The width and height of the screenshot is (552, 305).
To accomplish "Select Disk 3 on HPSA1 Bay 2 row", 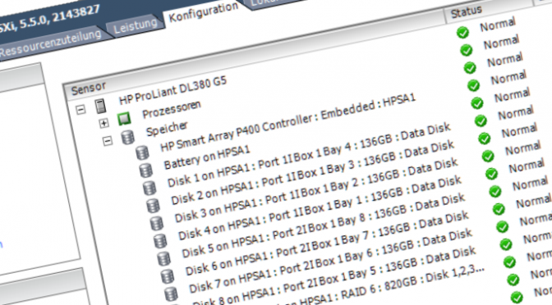I will 316,190.
